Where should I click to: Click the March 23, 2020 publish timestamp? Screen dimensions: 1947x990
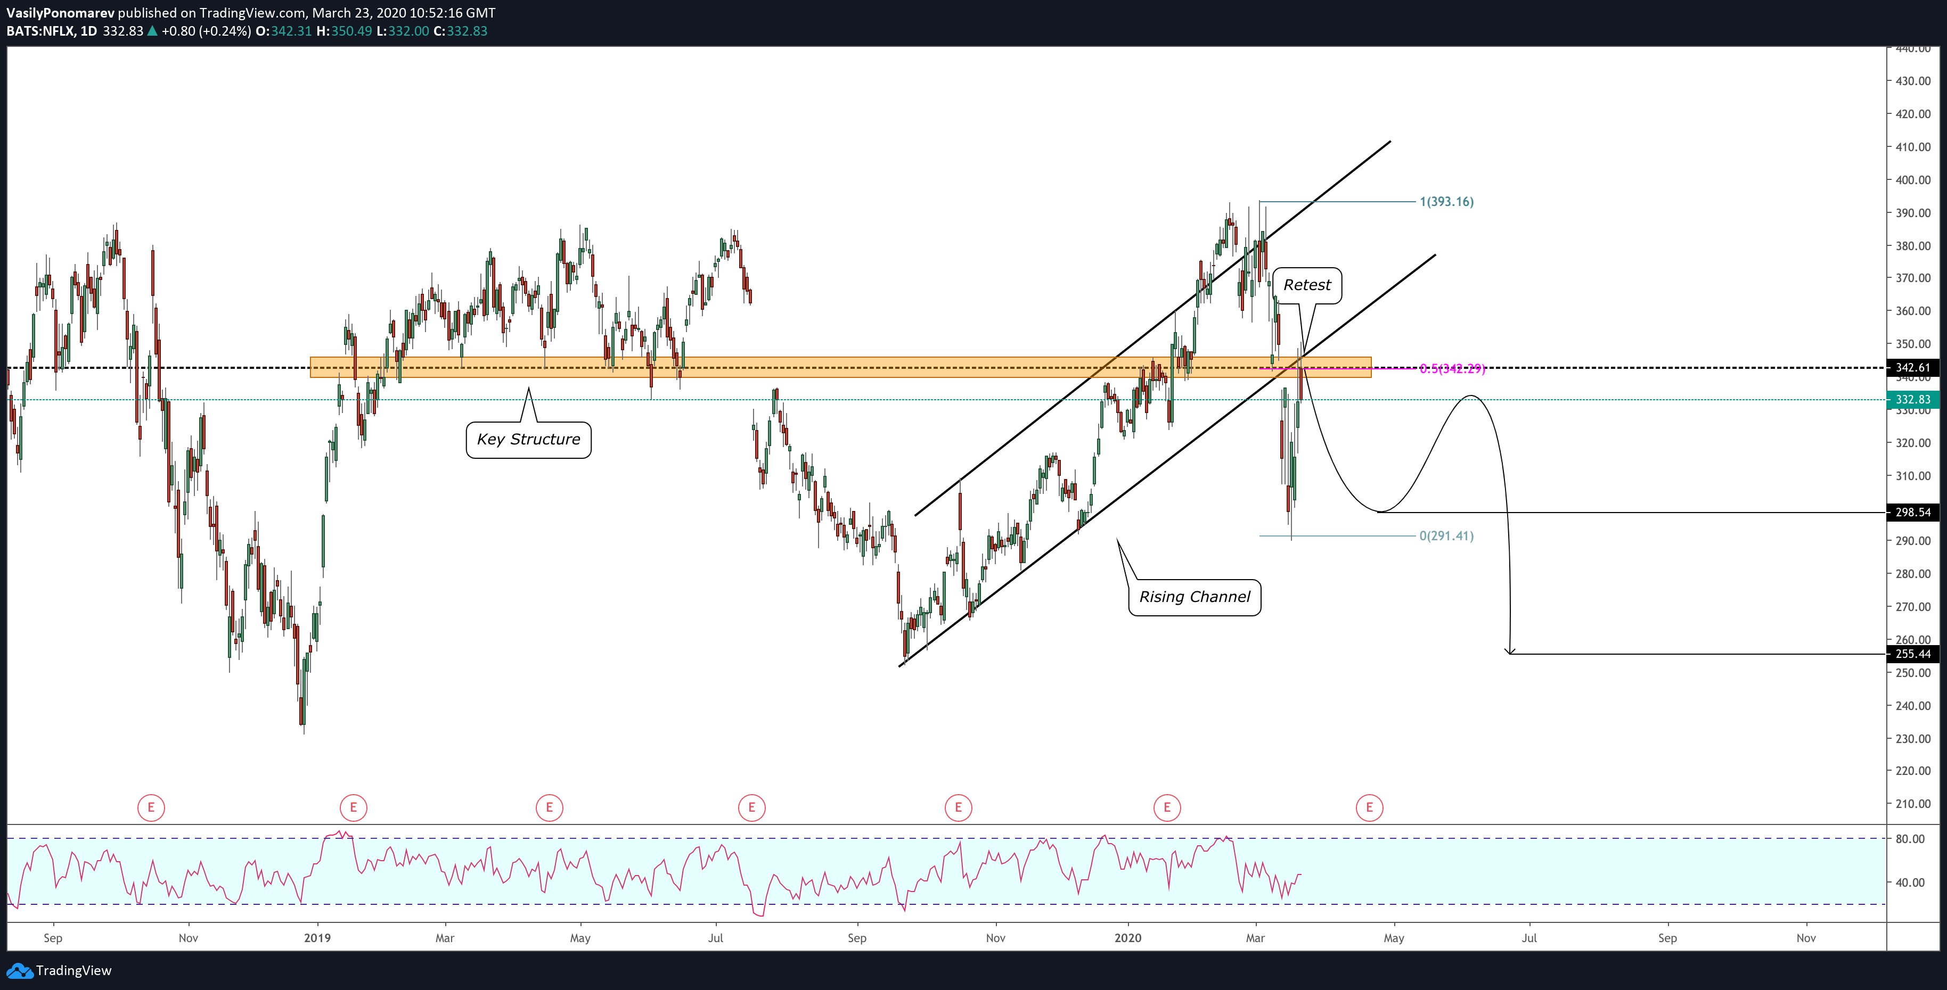point(404,13)
